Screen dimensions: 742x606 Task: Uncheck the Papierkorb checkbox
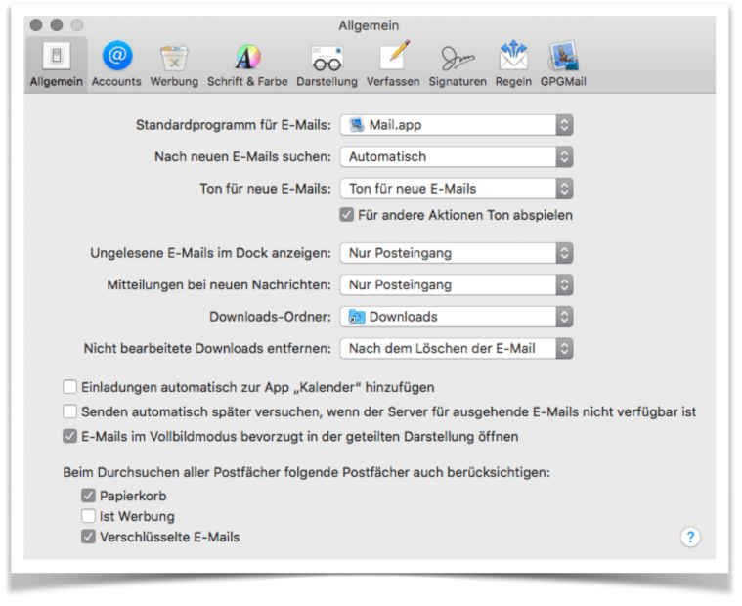coord(88,496)
